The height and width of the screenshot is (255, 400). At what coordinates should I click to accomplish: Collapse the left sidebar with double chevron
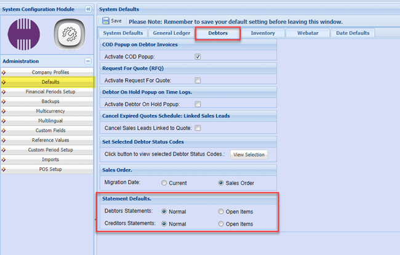point(88,9)
